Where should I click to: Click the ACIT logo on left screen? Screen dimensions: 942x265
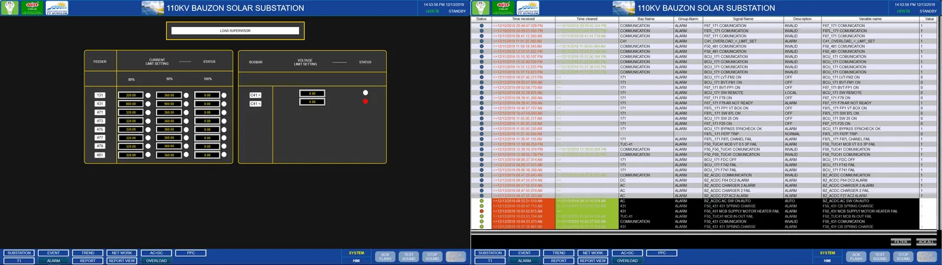32,8
